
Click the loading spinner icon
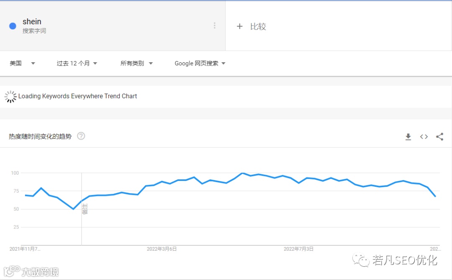coord(10,97)
